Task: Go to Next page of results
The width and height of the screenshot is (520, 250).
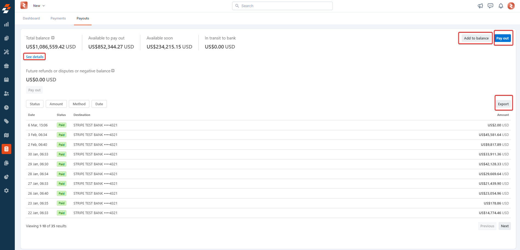Action: (x=505, y=226)
